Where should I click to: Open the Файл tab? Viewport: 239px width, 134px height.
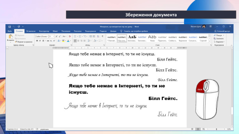pyautogui.click(x=10, y=31)
